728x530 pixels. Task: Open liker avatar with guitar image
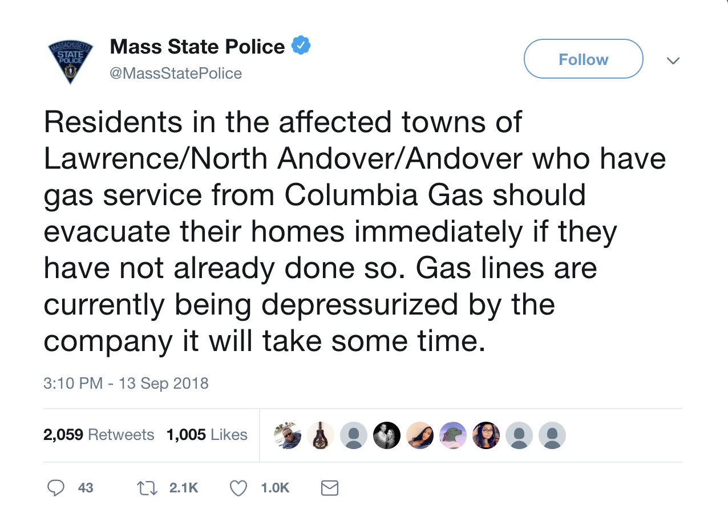pos(321,435)
